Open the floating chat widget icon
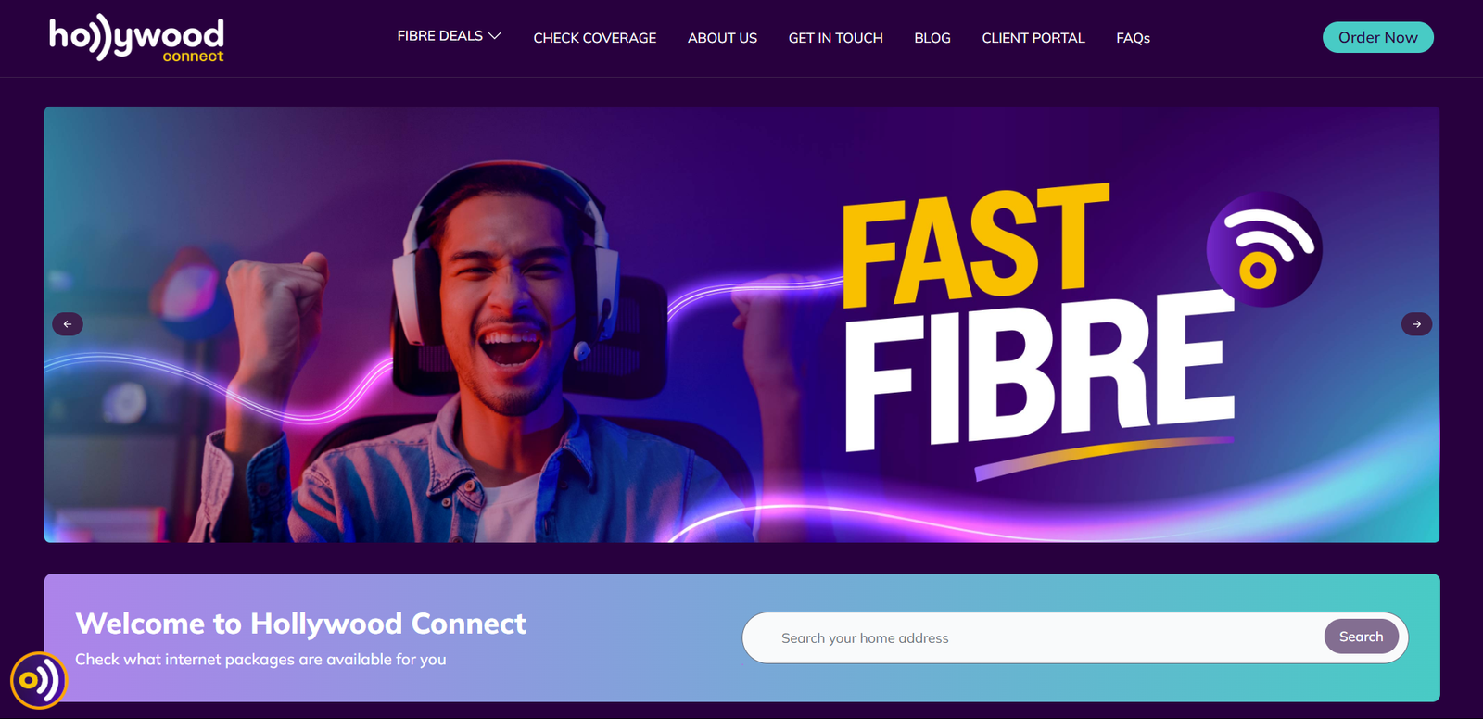Image resolution: width=1483 pixels, height=719 pixels. (39, 680)
